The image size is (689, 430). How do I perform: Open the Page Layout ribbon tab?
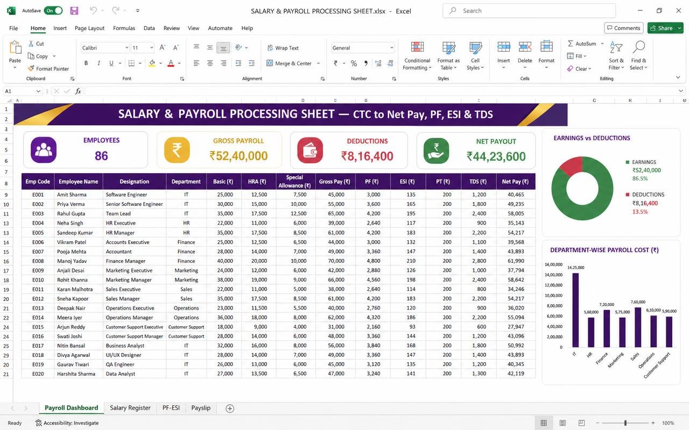click(x=89, y=28)
